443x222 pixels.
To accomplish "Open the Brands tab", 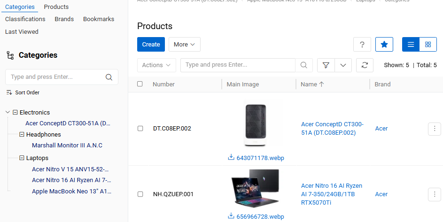I will (64, 19).
